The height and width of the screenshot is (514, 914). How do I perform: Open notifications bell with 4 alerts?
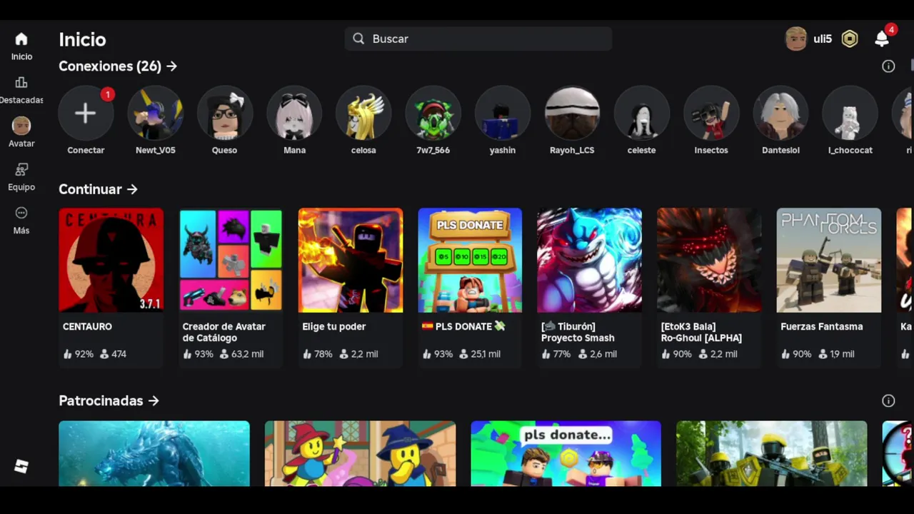(x=882, y=39)
